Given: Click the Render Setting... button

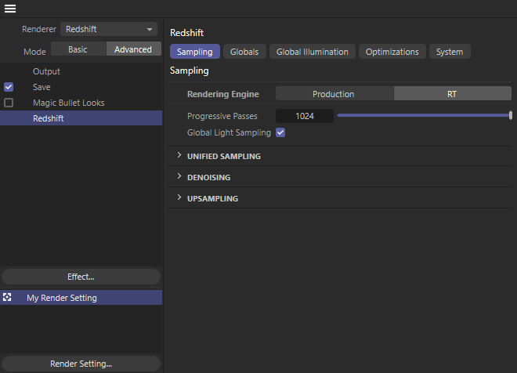Looking at the screenshot, I should pyautogui.click(x=81, y=364).
